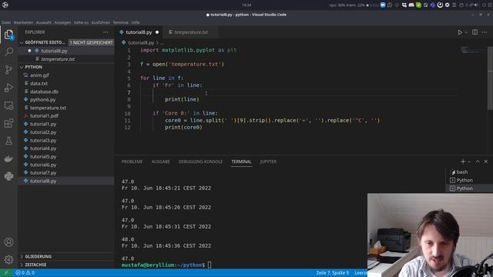Collapse the PYTHON folder section
Viewport: 493px width, 277px height.
click(x=34, y=67)
